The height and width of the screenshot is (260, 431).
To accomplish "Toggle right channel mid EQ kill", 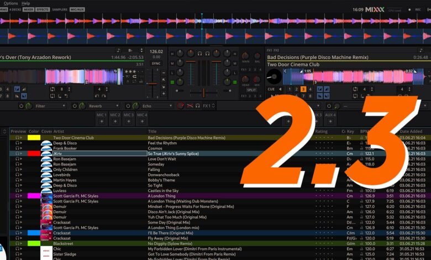I will (x=235, y=64).
